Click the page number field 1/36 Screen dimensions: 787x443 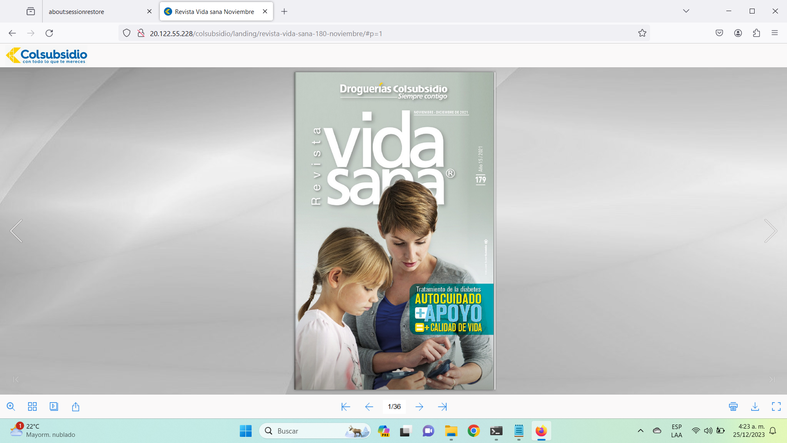tap(394, 406)
